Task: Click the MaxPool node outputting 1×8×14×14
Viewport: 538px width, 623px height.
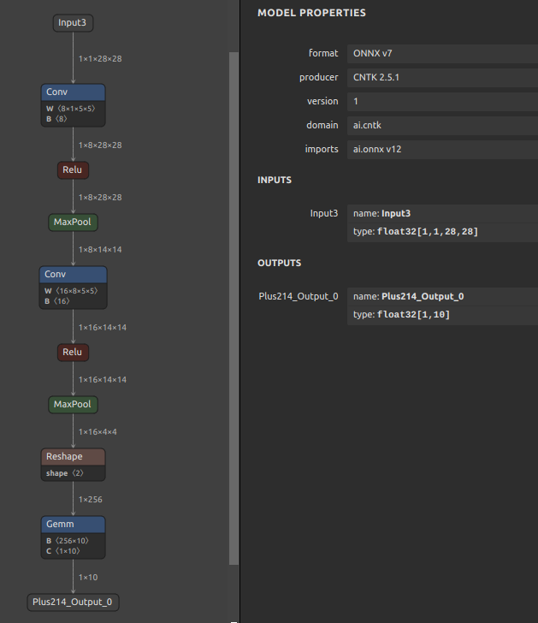Action: tap(73, 222)
